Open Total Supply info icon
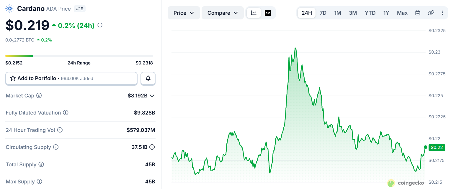The width and height of the screenshot is (451, 189). [41, 165]
